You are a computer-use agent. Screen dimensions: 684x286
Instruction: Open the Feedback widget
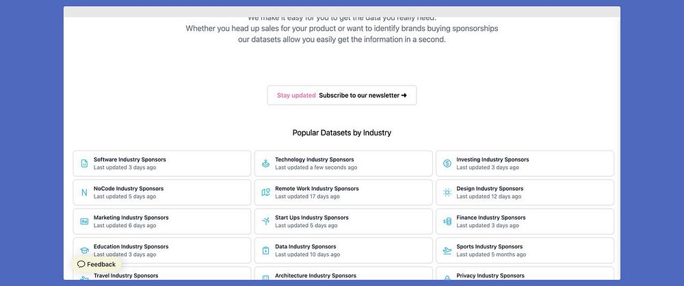tap(96, 264)
